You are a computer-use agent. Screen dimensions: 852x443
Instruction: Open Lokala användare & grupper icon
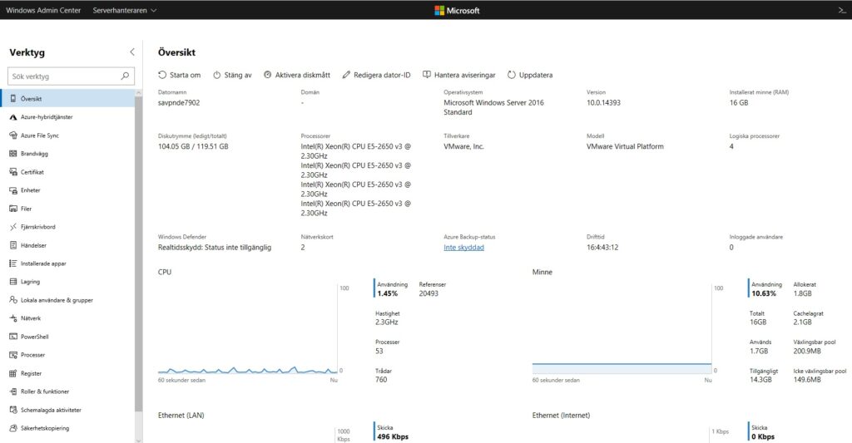click(x=13, y=300)
